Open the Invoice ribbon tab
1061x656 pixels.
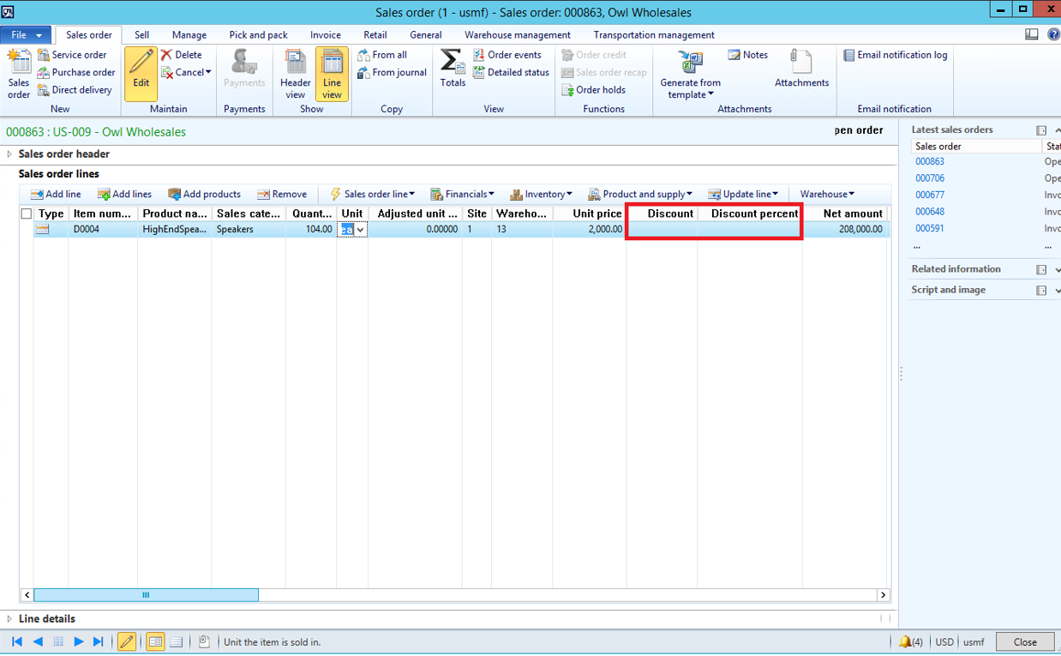pyautogui.click(x=325, y=35)
